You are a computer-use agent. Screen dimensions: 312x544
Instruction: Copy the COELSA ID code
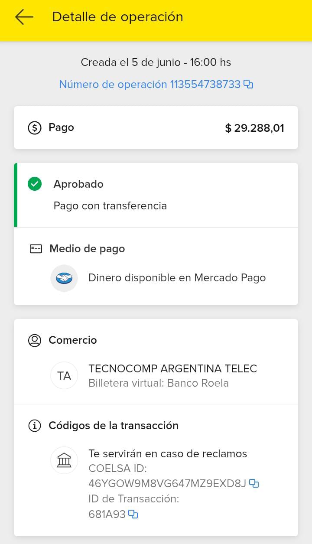(x=254, y=483)
